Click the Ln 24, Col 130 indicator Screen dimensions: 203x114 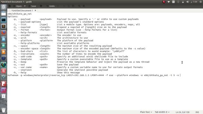click(x=182, y=112)
